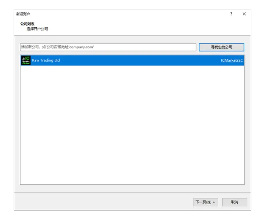Screen dimensions: 265x220
Task: Click the 新设账户 window title text
Action: click(23, 14)
